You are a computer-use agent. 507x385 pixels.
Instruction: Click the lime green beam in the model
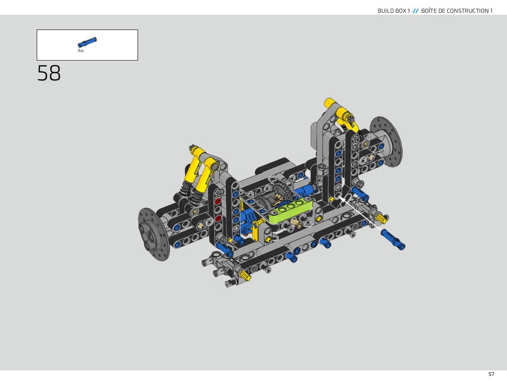click(290, 211)
